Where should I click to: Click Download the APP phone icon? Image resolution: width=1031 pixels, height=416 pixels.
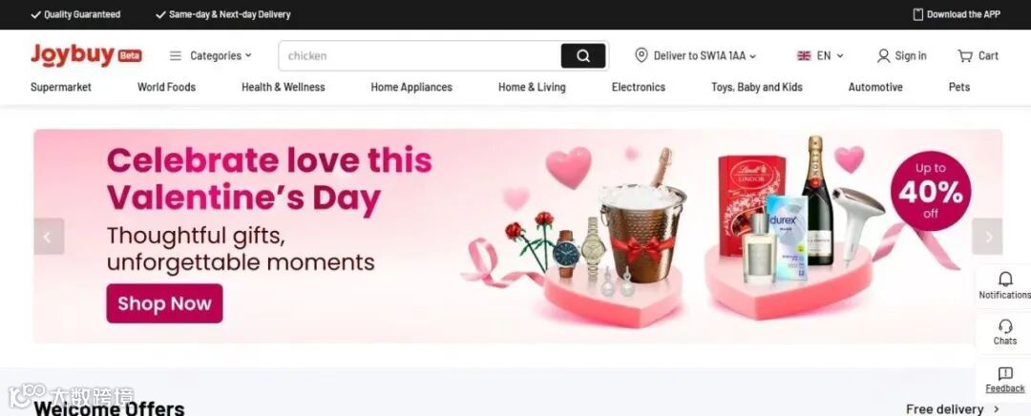coord(918,14)
